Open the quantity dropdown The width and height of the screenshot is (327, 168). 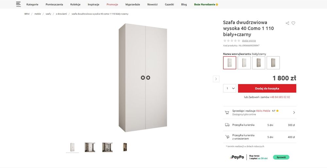click(x=230, y=88)
